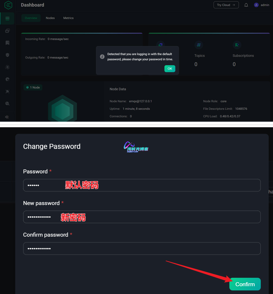This screenshot has width=273, height=294.
Task: Expand the sidebar using the bottom toggle icon
Action: click(7, 117)
